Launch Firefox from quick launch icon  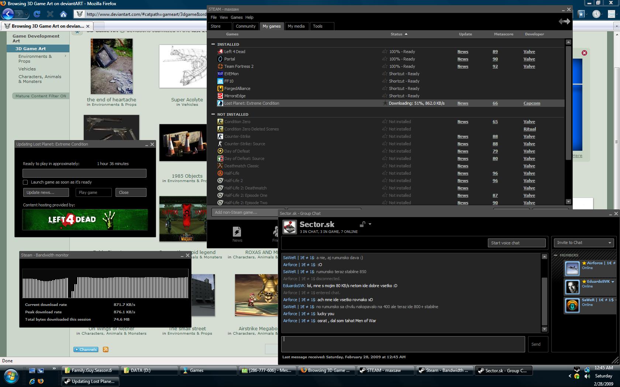point(40,381)
